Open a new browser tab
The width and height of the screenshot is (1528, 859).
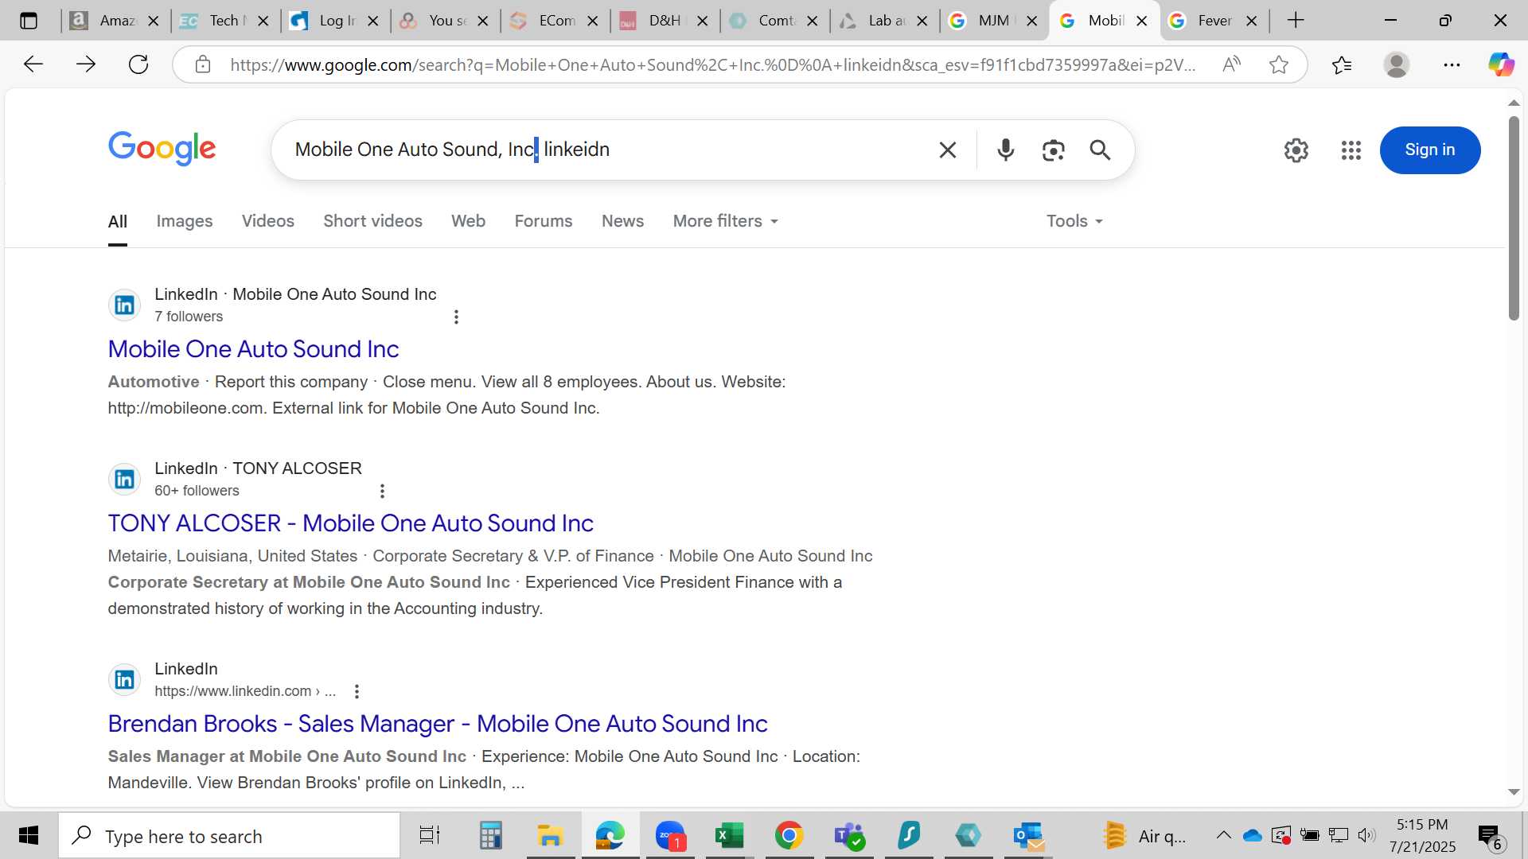(1296, 21)
